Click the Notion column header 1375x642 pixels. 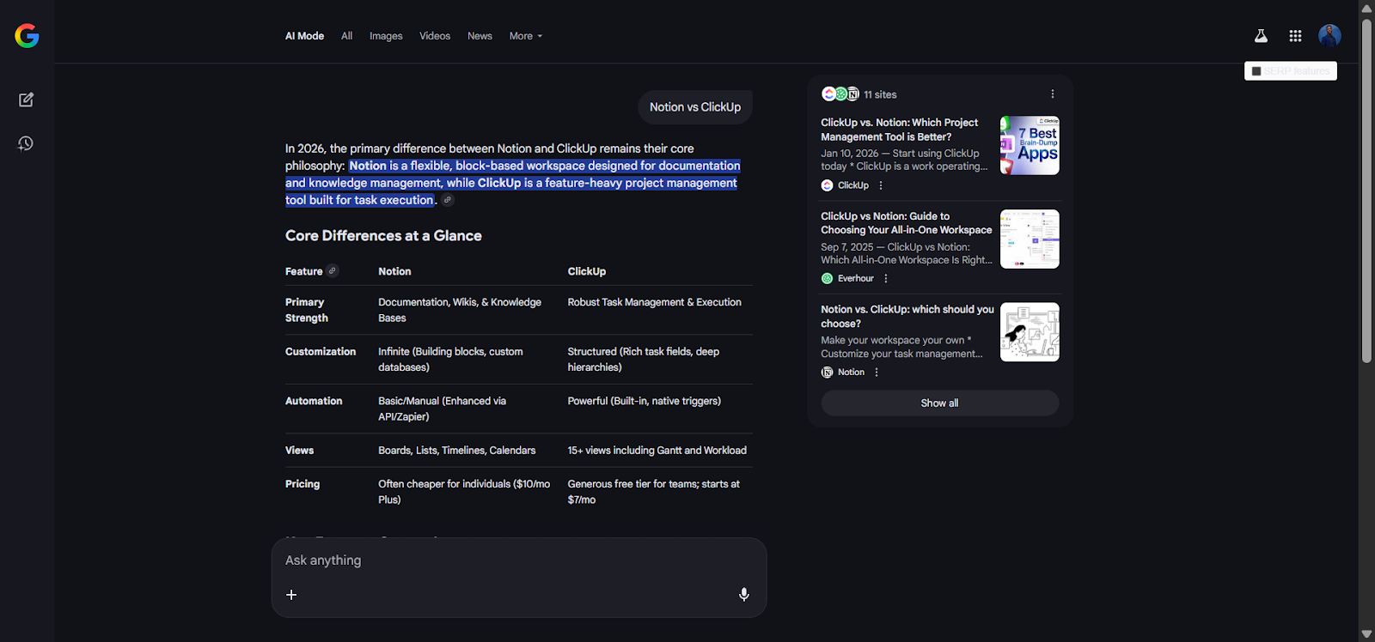[x=394, y=271]
